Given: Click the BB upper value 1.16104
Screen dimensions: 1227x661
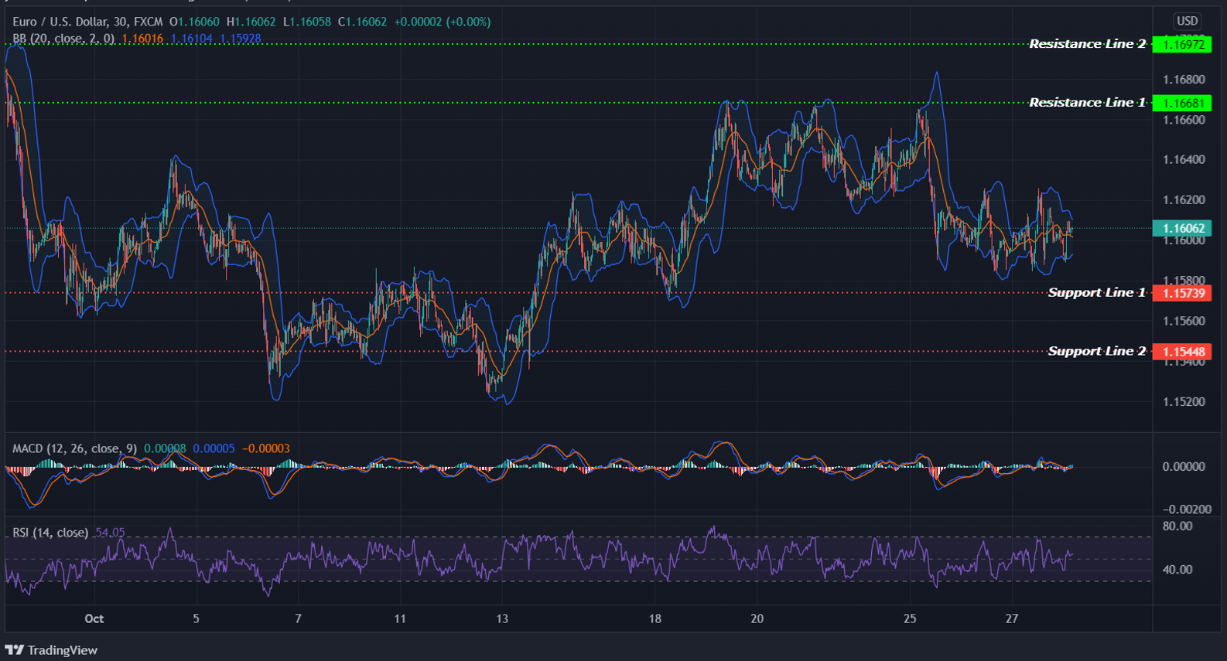Looking at the screenshot, I should point(192,38).
